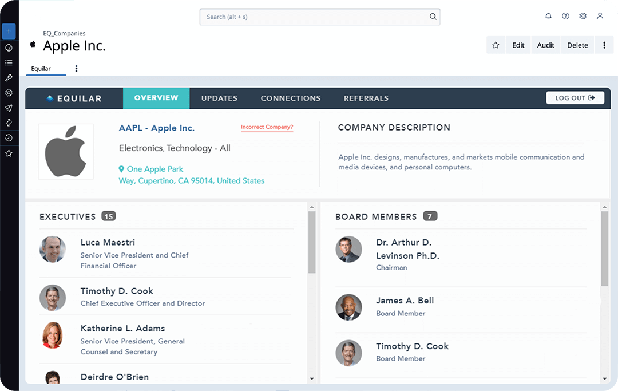618x391 pixels.
Task: Select the Referrals tab
Action: [366, 98]
